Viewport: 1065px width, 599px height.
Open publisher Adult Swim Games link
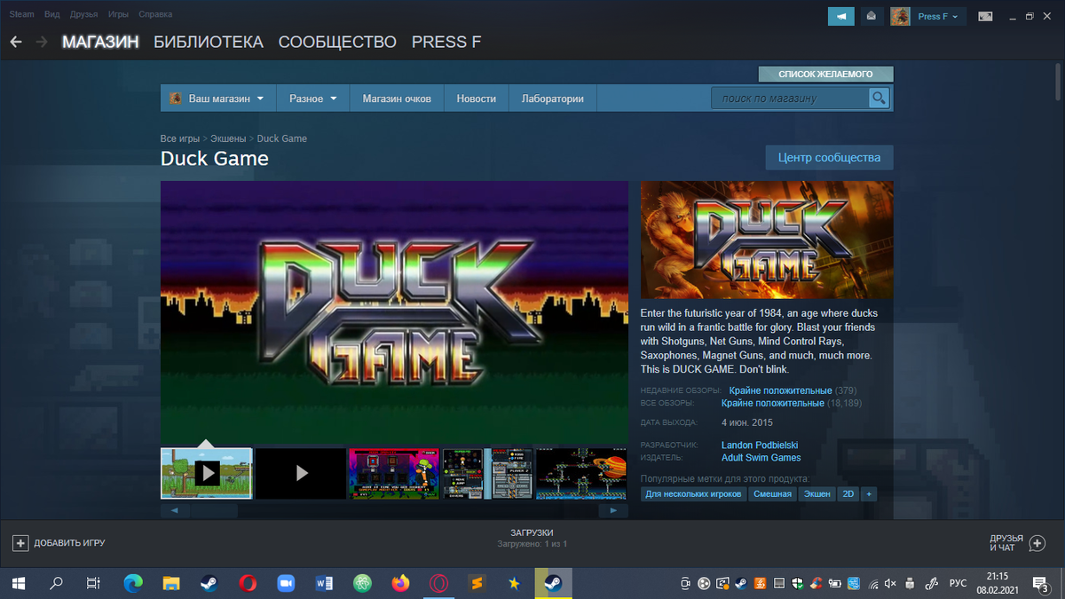(x=761, y=458)
